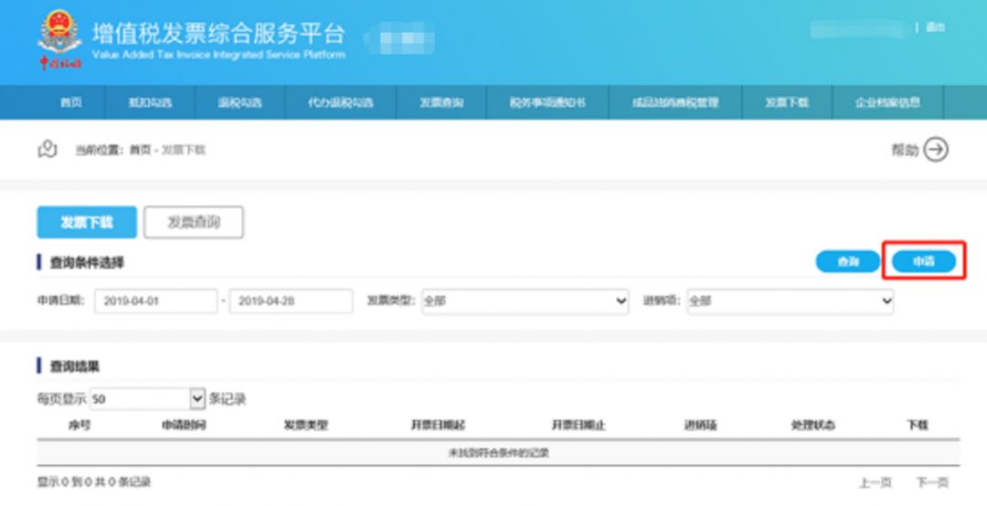
Task: Open 企业档案信息 in the navigation bar
Action: pyautogui.click(x=887, y=102)
